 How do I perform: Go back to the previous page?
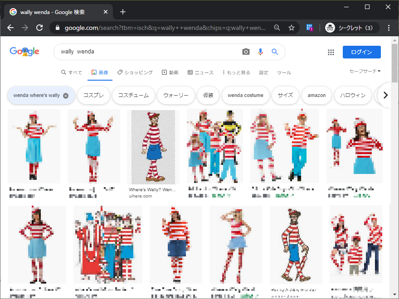pos(10,28)
